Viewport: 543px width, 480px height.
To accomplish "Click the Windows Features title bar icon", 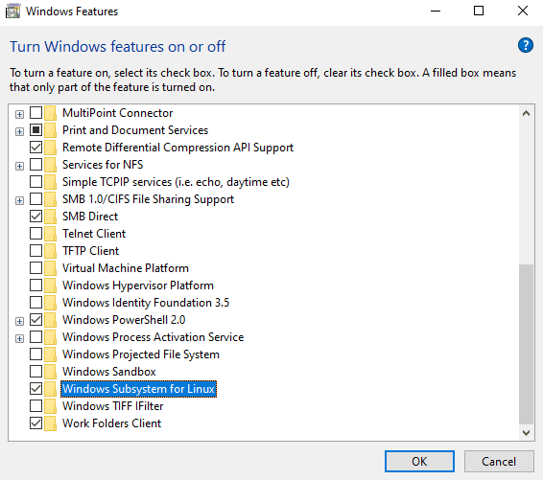I will [12, 11].
